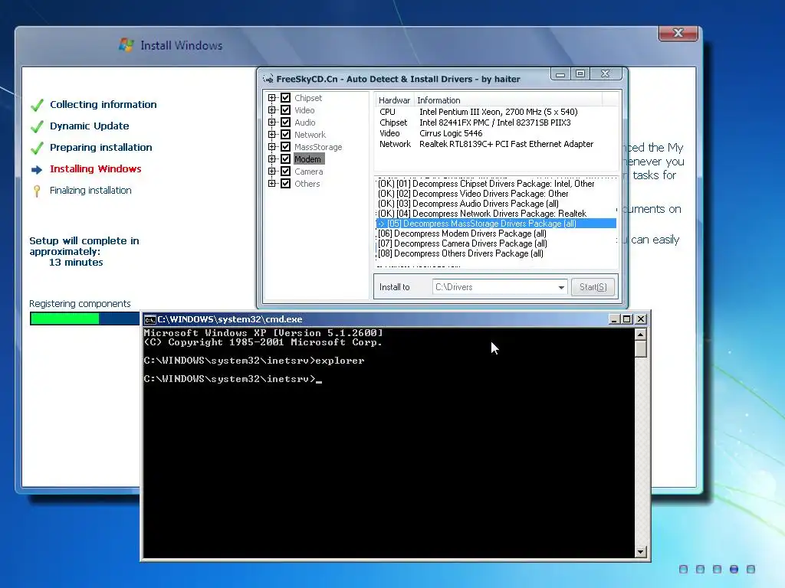Close the Install Windows dialog
Screen dimensions: 785x588
point(678,33)
